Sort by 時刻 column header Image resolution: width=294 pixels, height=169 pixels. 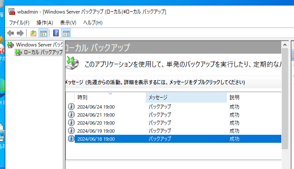tap(110, 98)
